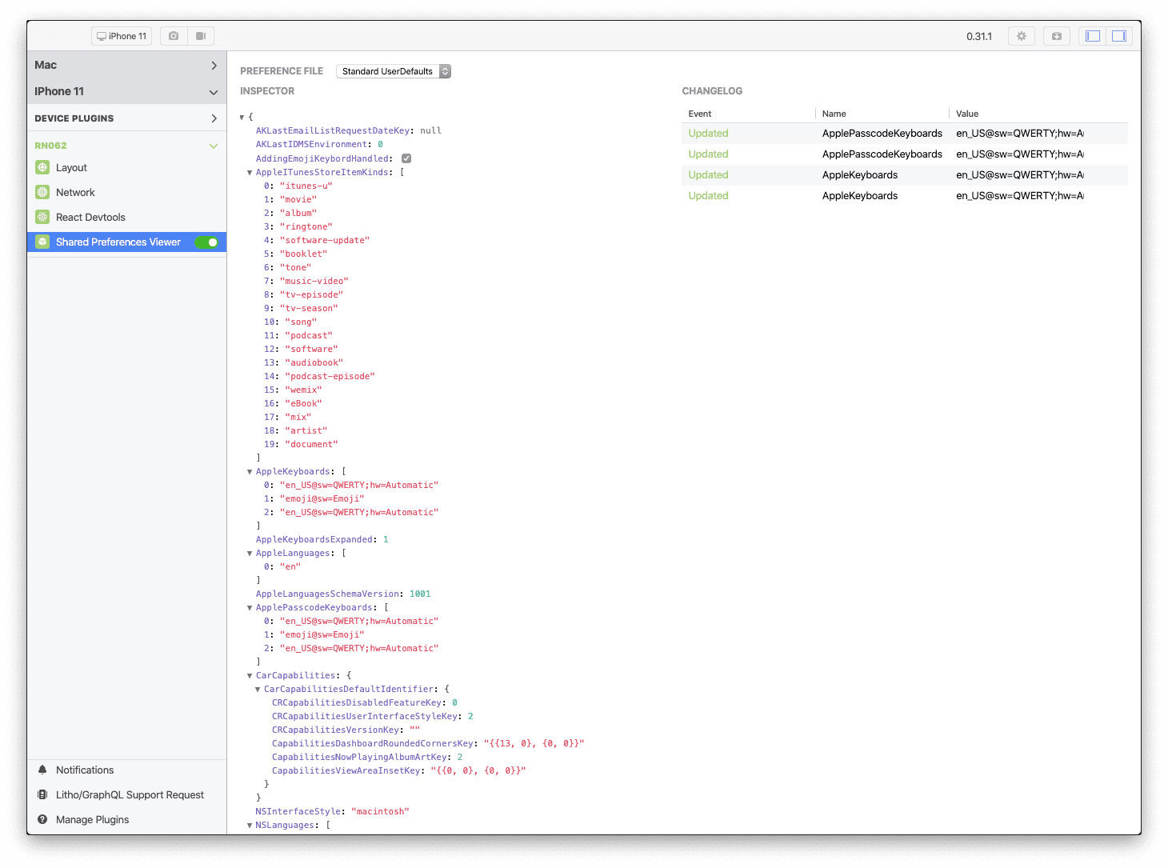
Task: Open the iPhone 11 device selector
Action: pyautogui.click(x=121, y=35)
